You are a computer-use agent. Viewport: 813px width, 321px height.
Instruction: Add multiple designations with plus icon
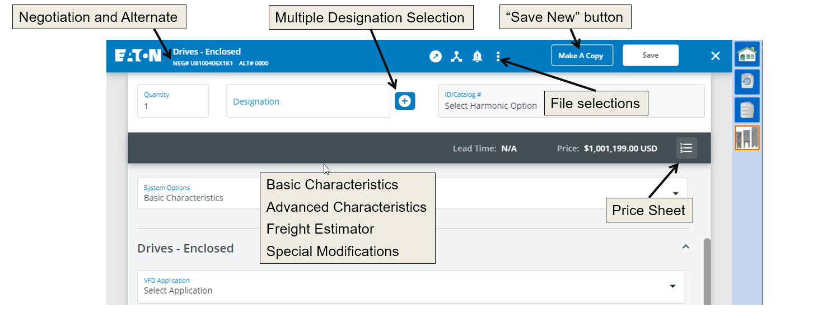pyautogui.click(x=405, y=101)
